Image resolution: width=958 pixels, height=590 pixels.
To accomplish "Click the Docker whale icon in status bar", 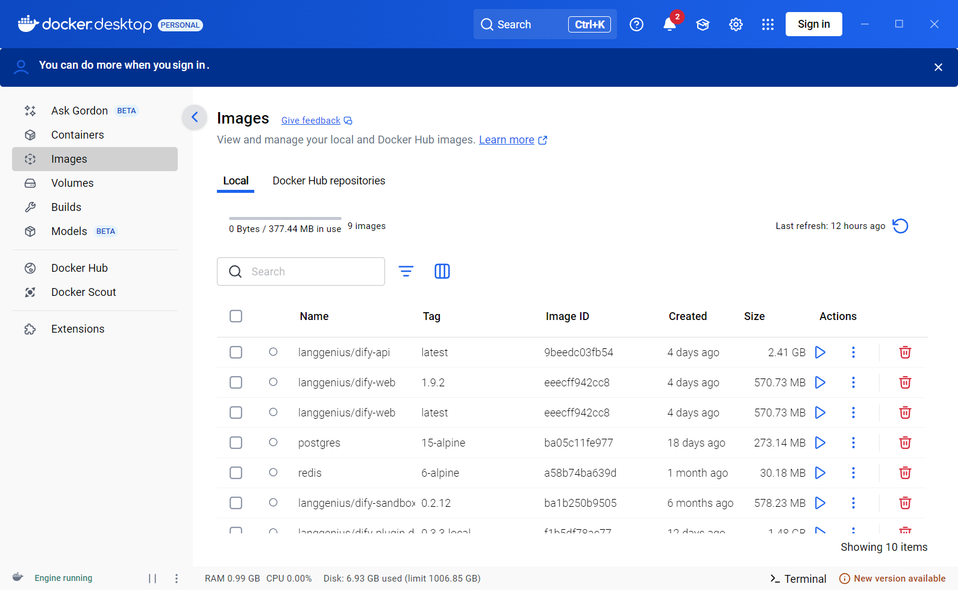I will 18,577.
